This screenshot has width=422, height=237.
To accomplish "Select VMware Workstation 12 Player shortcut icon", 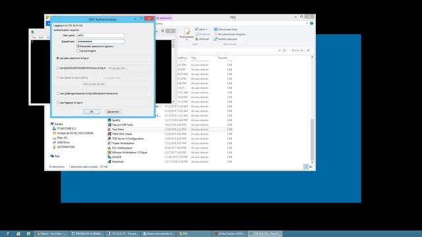I will 109,152.
